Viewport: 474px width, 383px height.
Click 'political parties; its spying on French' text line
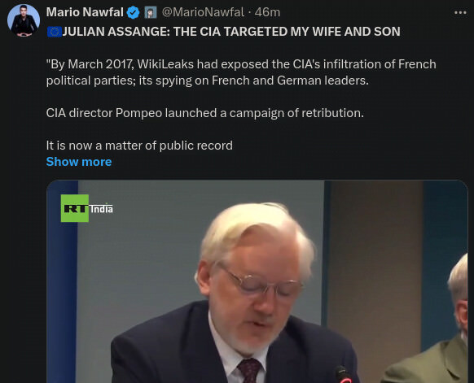coord(208,81)
